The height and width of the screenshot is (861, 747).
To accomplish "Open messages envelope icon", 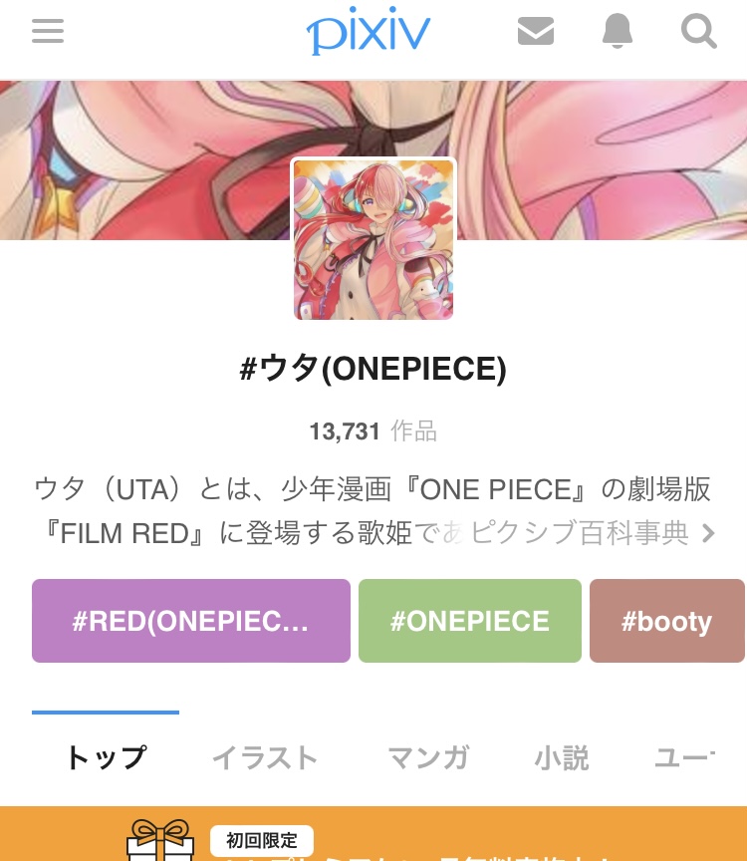I will click(x=536, y=31).
